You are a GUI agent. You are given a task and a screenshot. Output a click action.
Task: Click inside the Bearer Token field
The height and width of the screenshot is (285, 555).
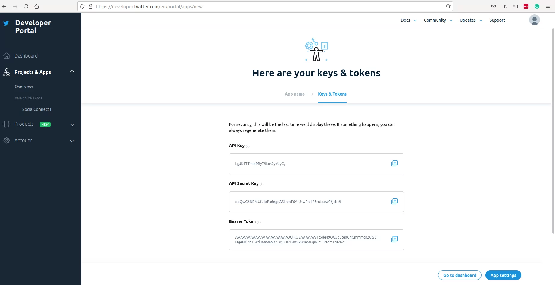point(316,240)
